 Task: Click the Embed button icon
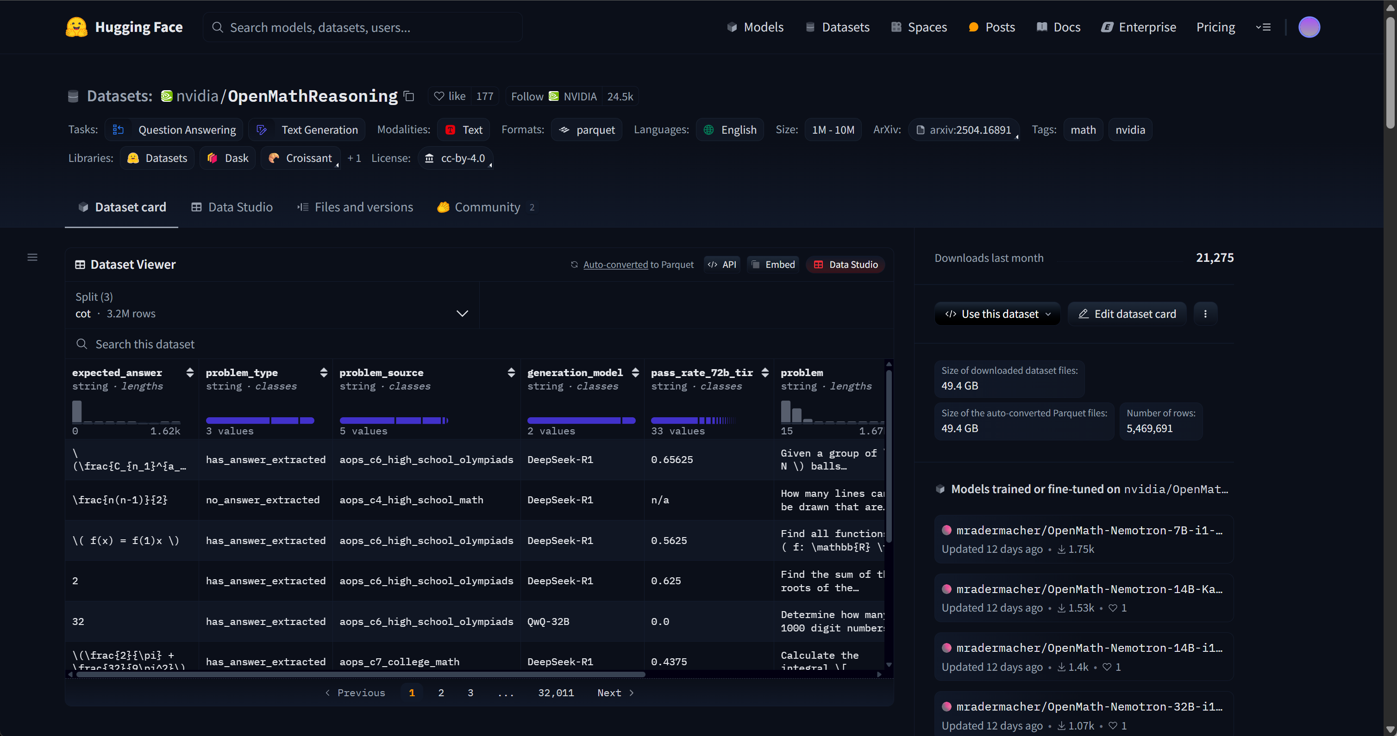pos(755,265)
